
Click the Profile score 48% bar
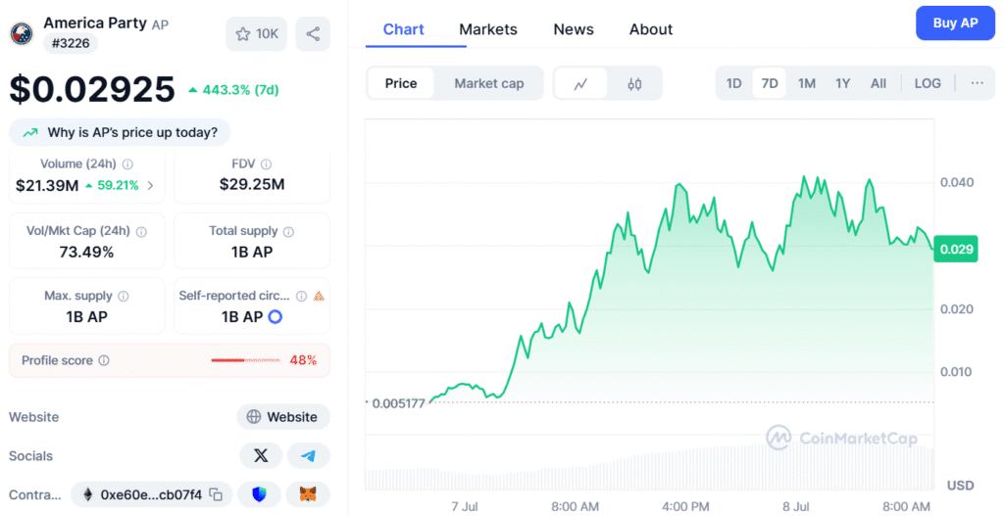coord(246,360)
